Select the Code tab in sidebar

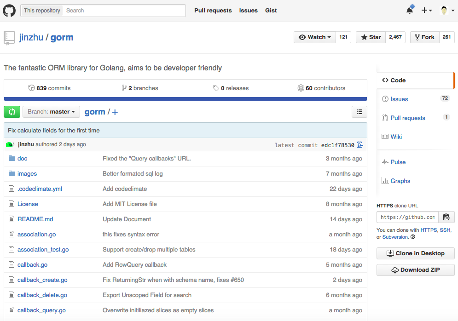click(x=415, y=80)
